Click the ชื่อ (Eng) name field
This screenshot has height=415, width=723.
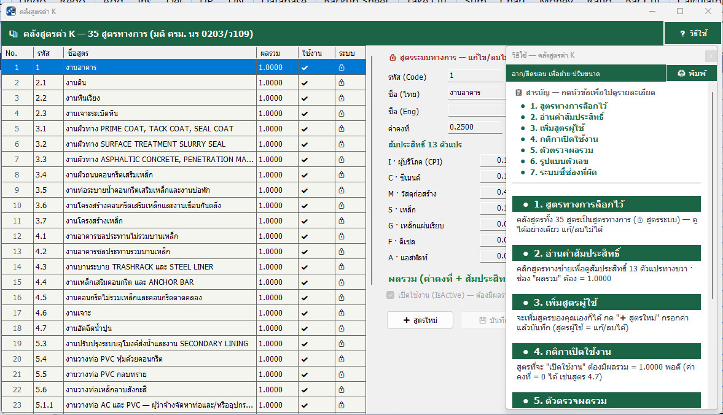[477, 110]
